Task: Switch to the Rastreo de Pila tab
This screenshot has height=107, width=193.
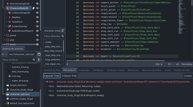Action: click(52, 70)
